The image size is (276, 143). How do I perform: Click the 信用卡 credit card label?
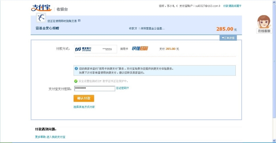pyautogui.click(x=124, y=49)
